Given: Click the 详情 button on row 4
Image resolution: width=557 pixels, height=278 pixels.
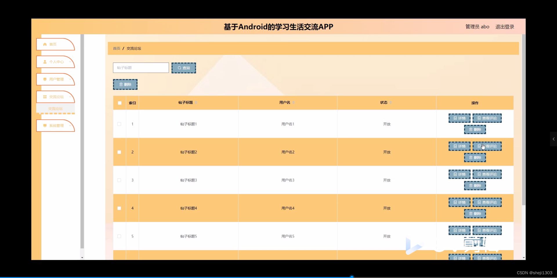Looking at the screenshot, I should click(460, 202).
